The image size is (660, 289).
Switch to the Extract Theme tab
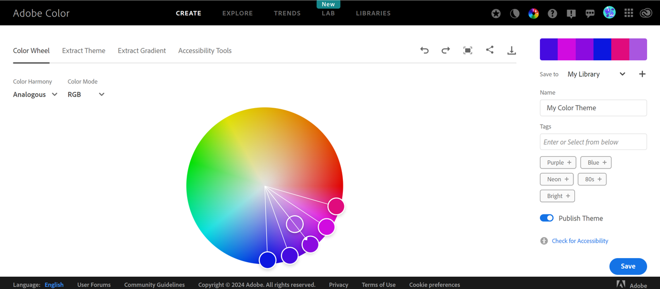84,50
